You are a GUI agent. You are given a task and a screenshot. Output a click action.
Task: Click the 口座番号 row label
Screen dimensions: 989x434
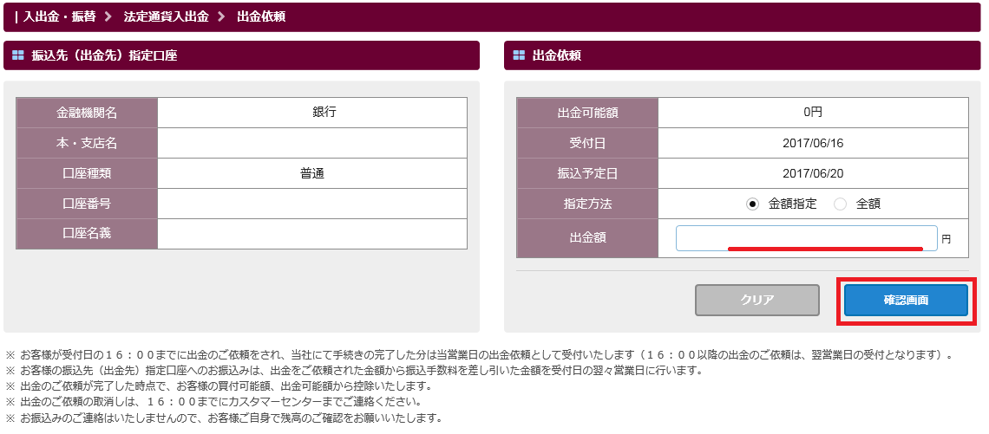coord(87,204)
